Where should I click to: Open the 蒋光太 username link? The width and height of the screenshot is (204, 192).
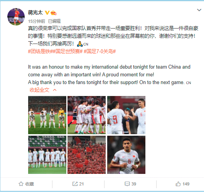coord(35,13)
